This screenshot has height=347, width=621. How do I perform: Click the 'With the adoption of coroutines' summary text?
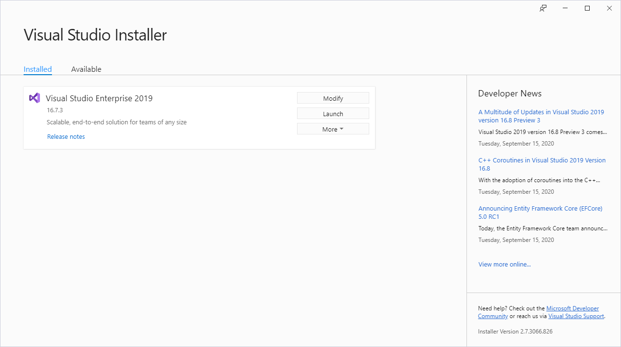click(x=539, y=180)
